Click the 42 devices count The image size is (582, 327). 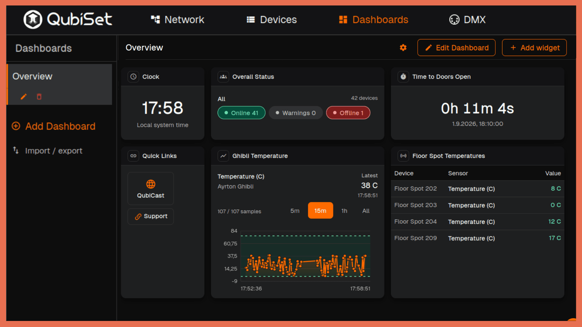(x=364, y=98)
